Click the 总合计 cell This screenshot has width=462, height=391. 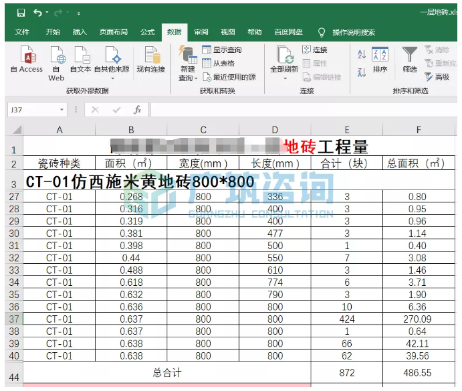pos(167,373)
